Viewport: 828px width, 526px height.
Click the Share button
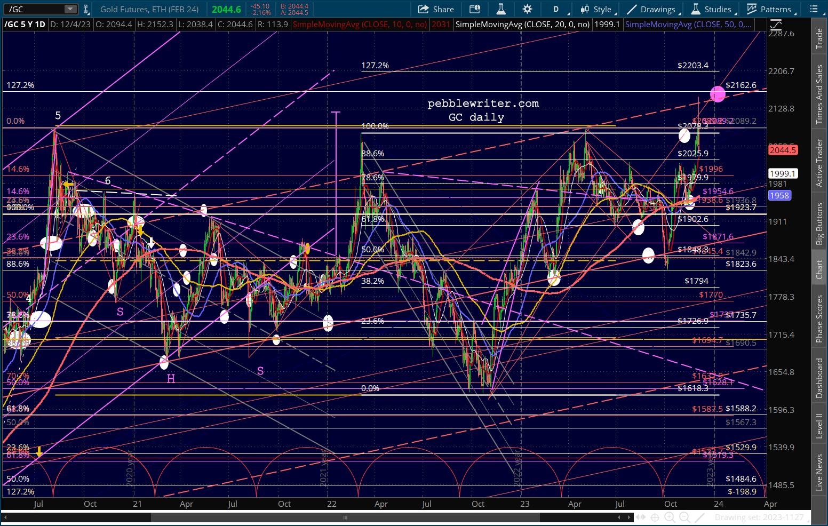(x=436, y=9)
